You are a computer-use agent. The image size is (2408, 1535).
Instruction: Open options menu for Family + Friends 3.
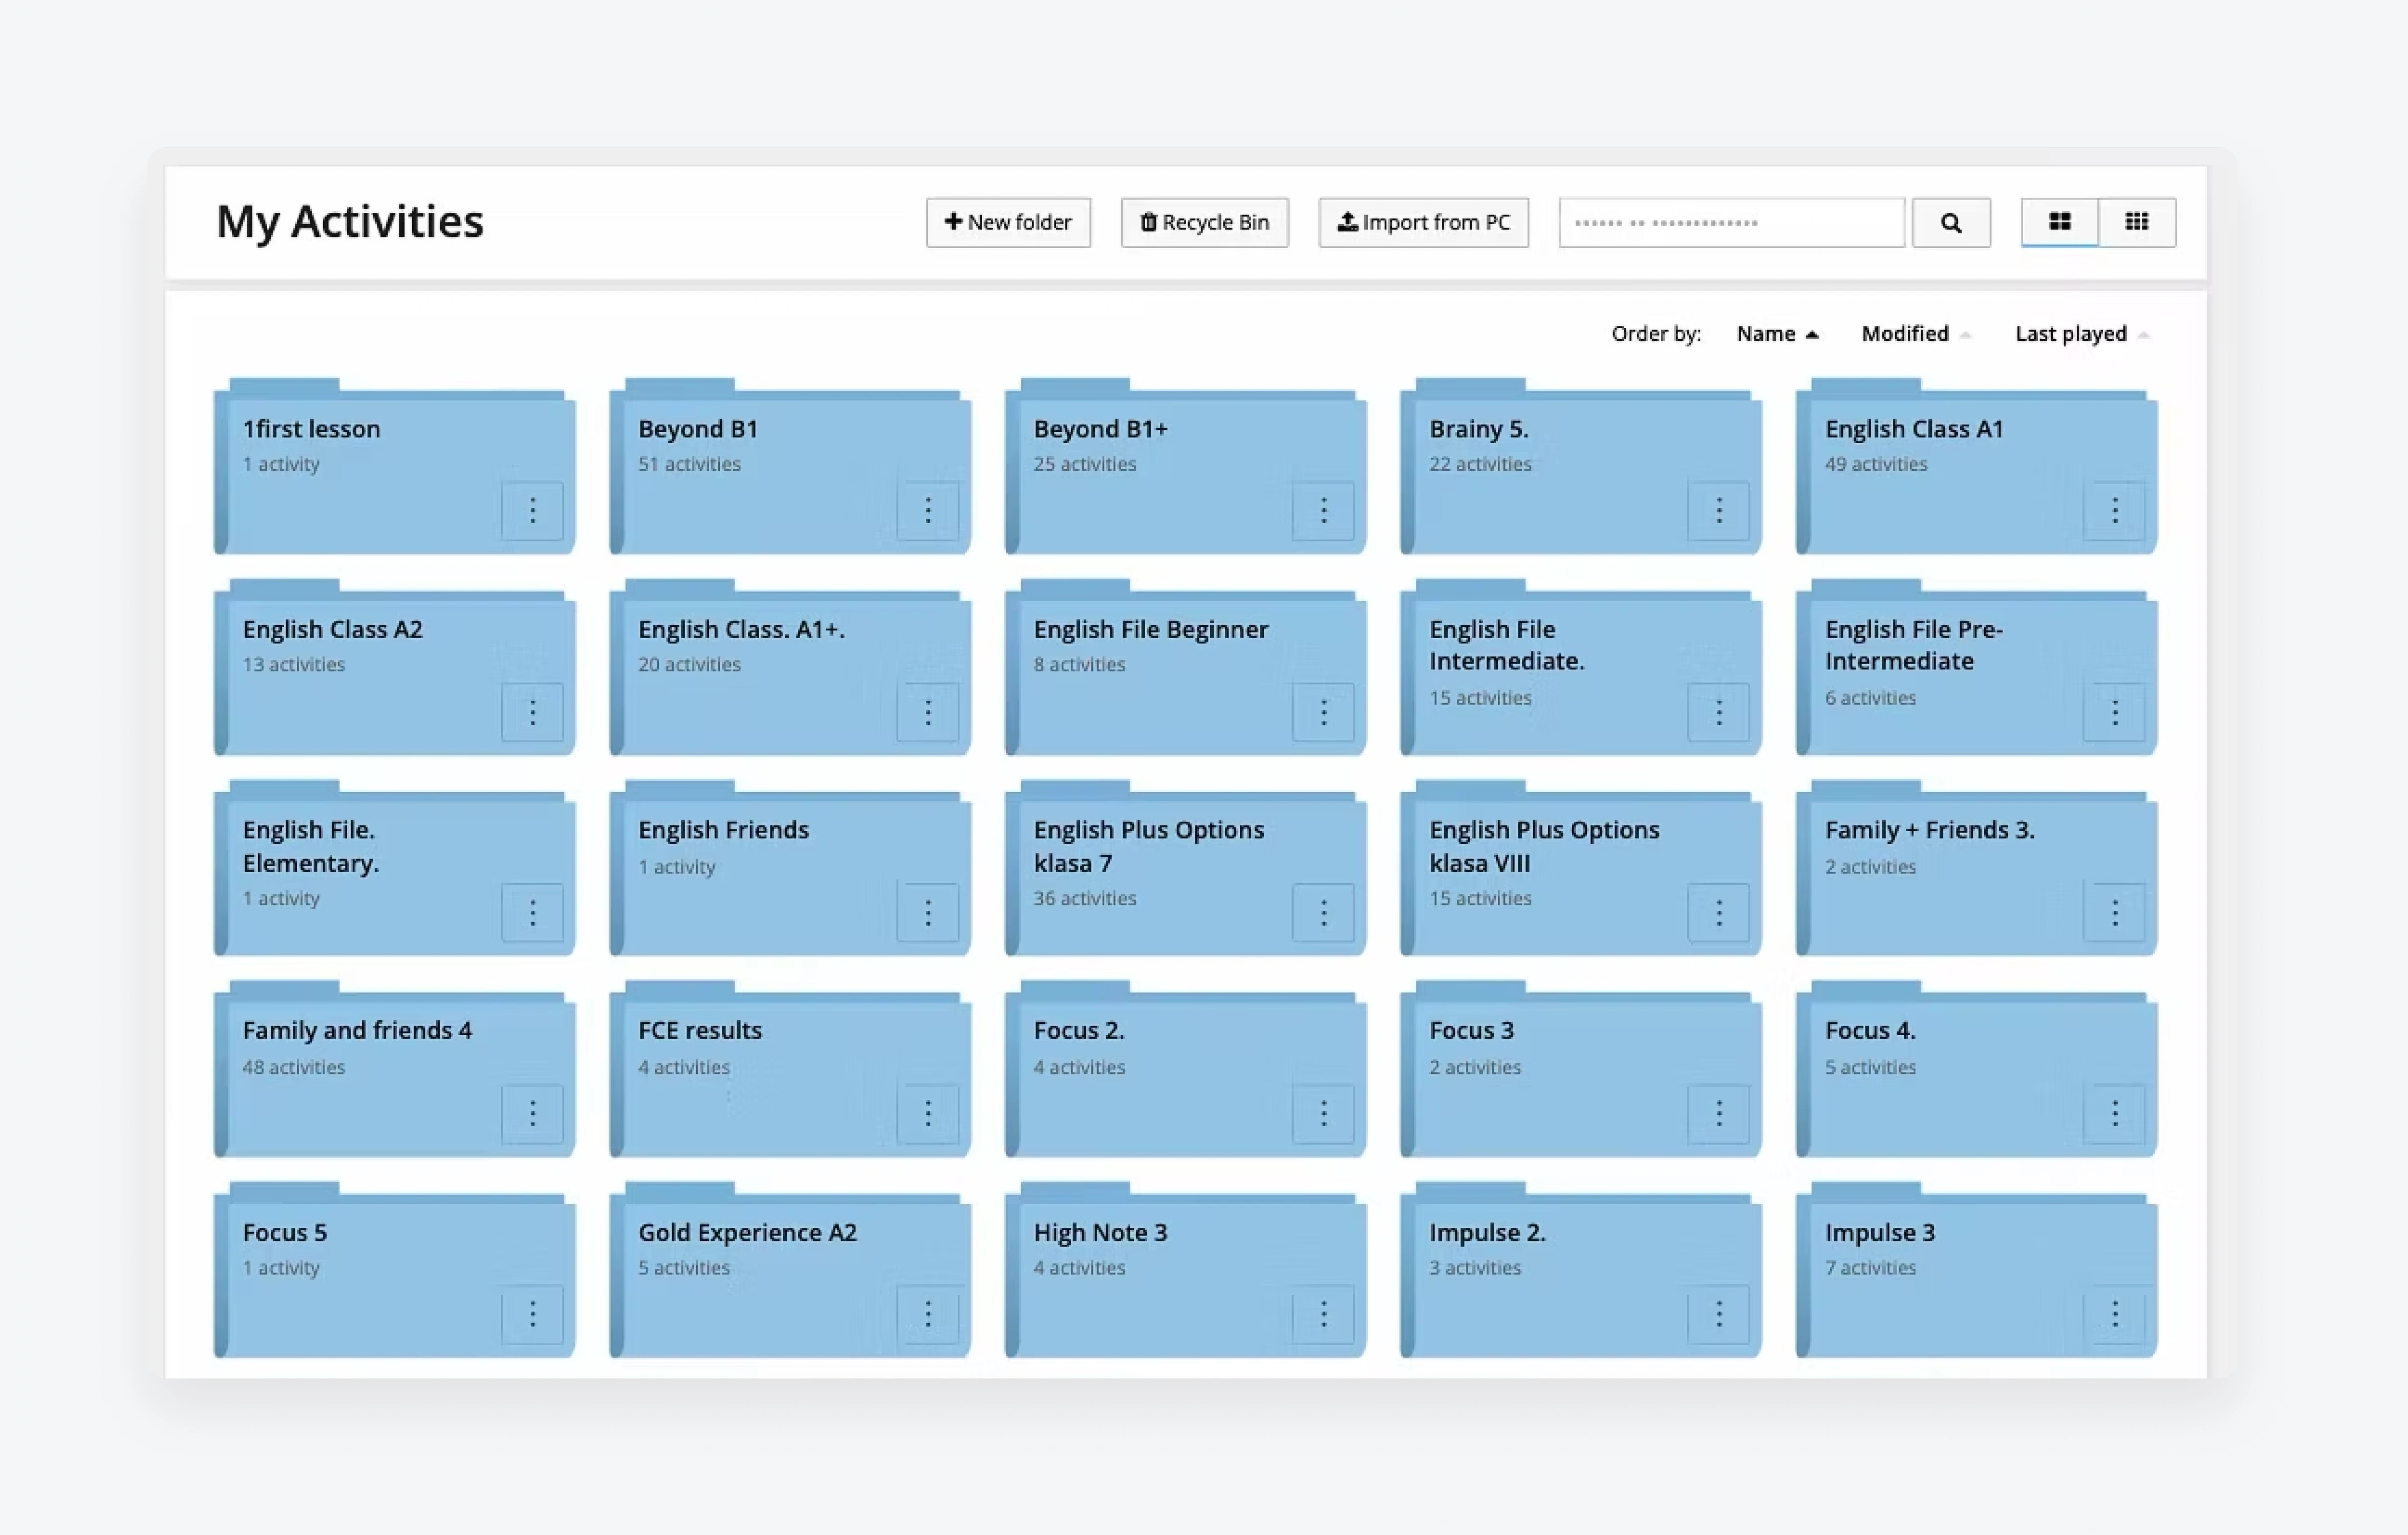tap(2114, 912)
